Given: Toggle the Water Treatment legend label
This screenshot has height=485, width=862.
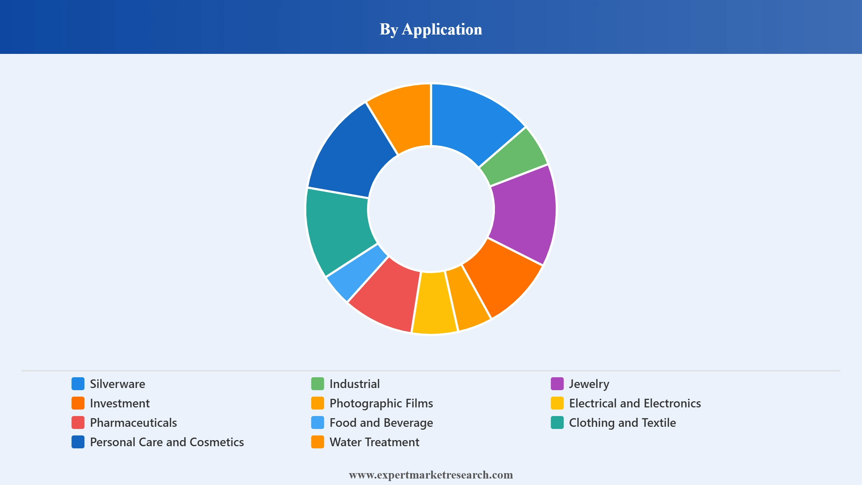Looking at the screenshot, I should click(x=374, y=442).
